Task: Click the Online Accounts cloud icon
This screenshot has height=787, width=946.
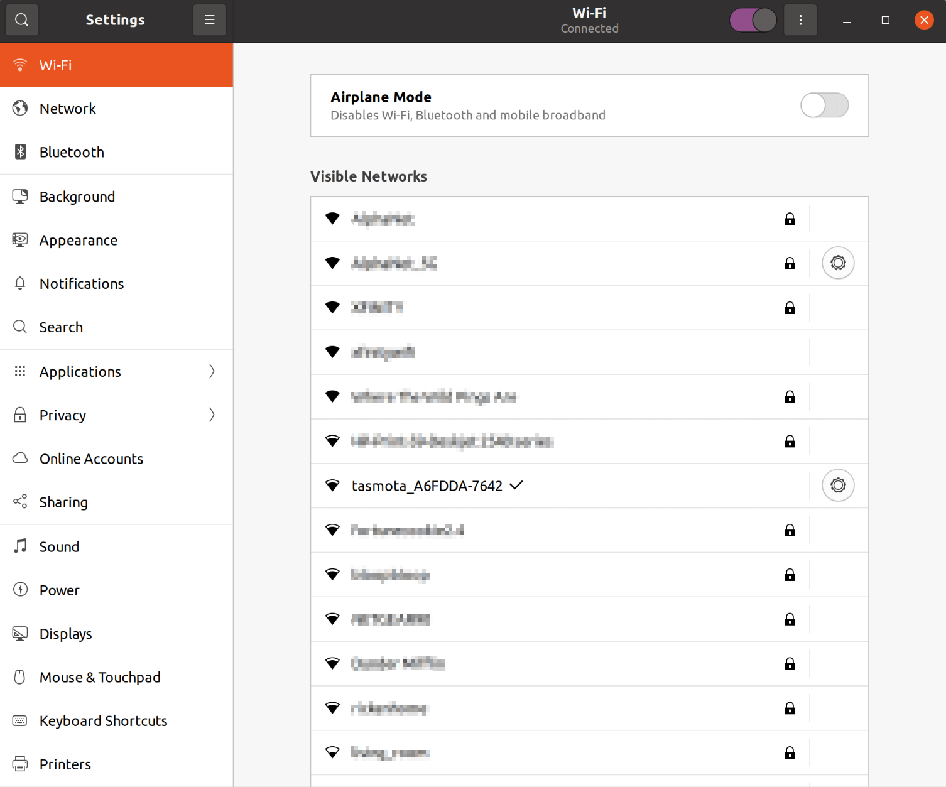Action: click(x=20, y=459)
